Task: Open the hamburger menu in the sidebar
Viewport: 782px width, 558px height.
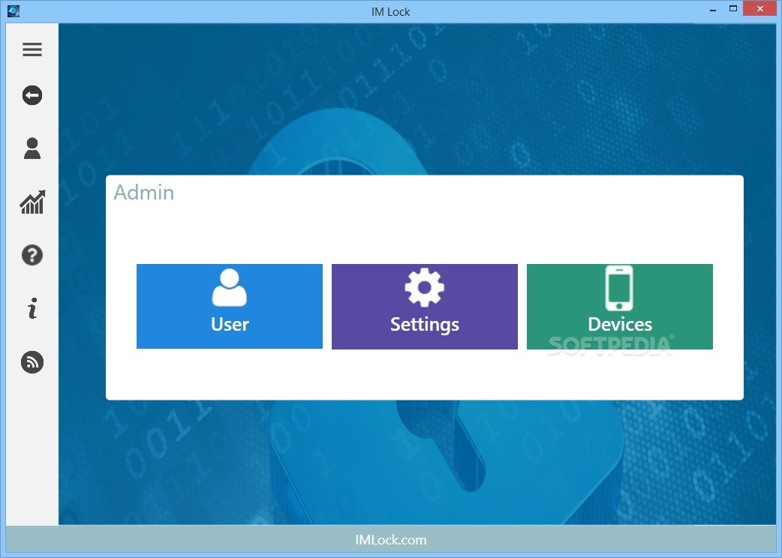Action: coord(32,49)
